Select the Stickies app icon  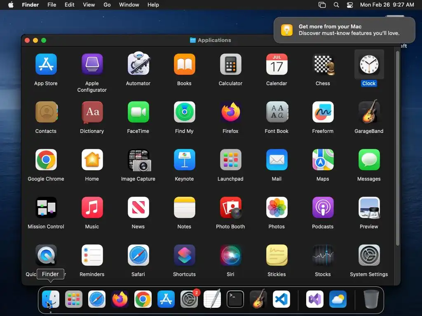pos(277,255)
